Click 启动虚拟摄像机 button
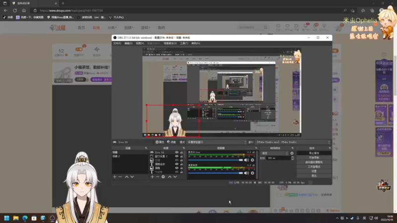The image size is (397, 223). 314,163
